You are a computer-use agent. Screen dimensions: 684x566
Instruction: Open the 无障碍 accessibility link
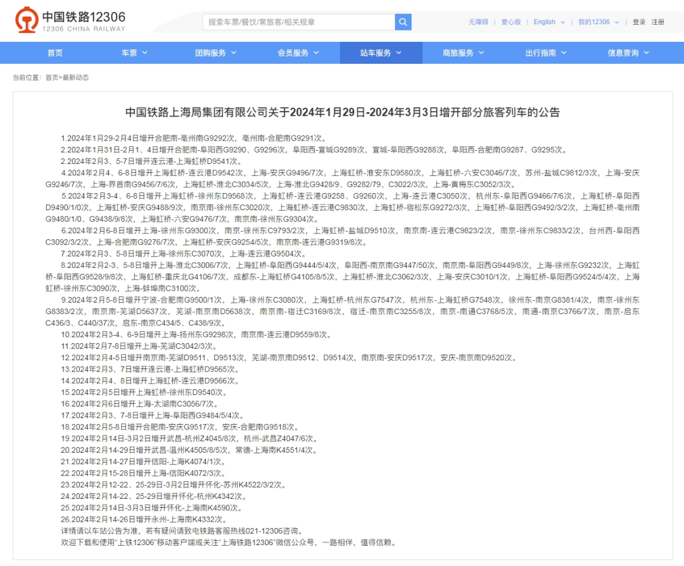[478, 22]
